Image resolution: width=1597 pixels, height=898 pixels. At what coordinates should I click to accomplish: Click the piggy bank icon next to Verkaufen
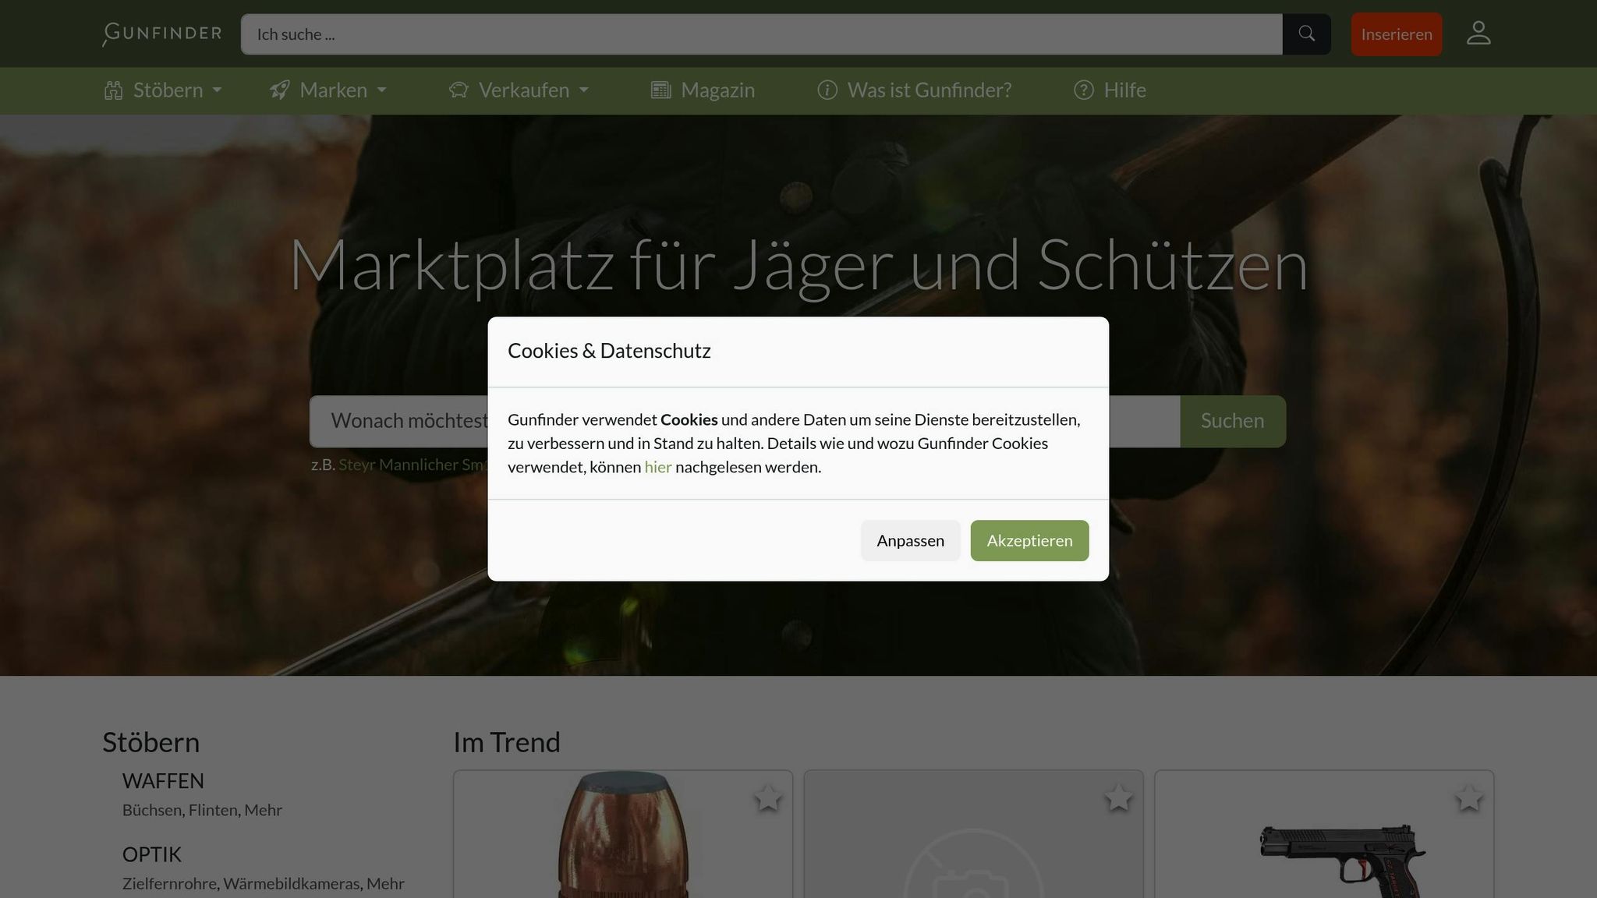tap(459, 90)
